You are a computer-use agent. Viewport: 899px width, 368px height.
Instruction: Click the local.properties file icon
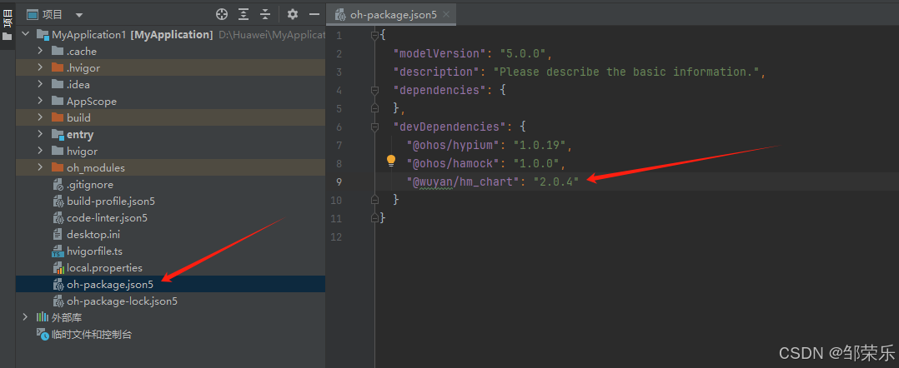coord(58,268)
